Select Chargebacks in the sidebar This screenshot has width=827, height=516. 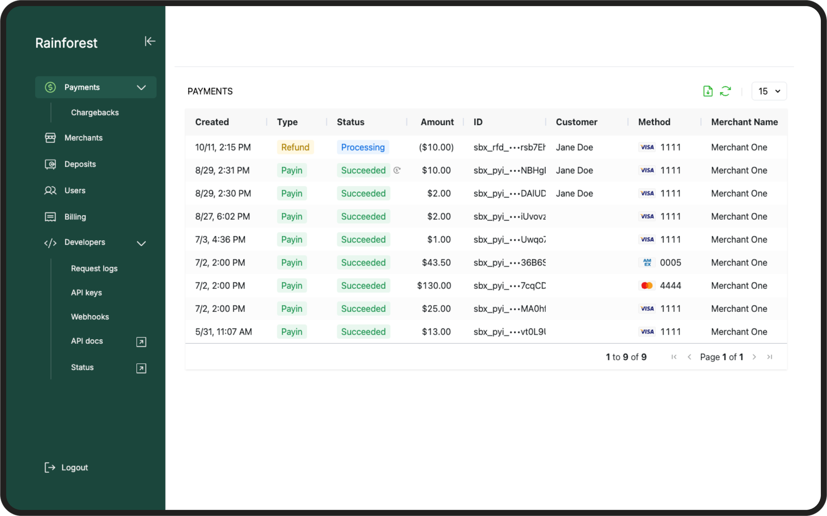[95, 113]
